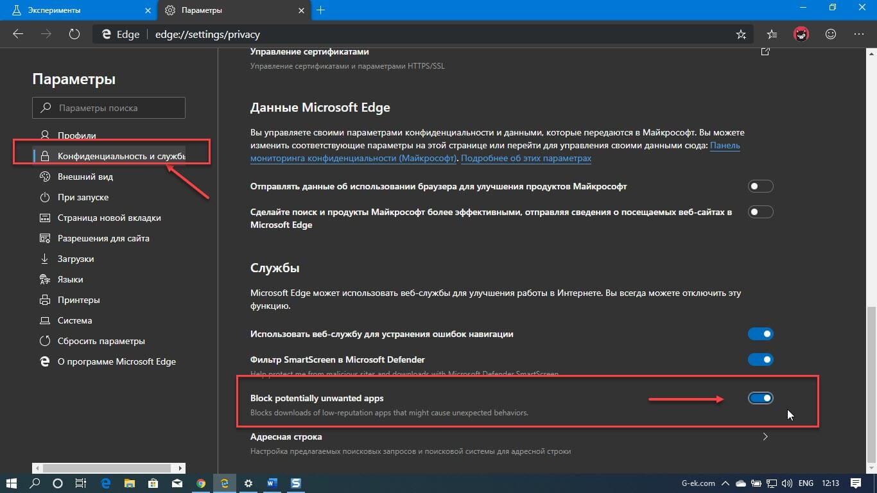Viewport: 877px width, 493px height.
Task: Go back with the browser back arrow
Action: pos(18,34)
